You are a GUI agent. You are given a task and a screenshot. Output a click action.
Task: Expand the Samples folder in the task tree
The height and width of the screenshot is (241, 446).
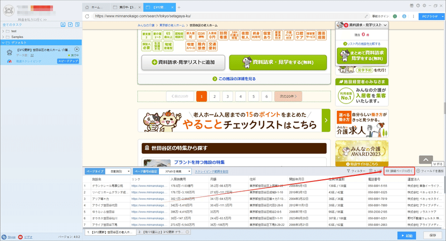click(3, 37)
